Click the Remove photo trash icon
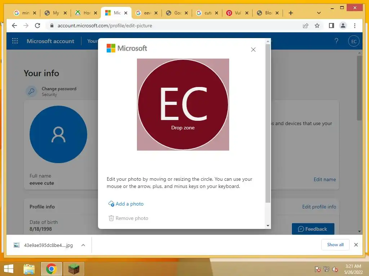This screenshot has width=369, height=276. coord(111,218)
